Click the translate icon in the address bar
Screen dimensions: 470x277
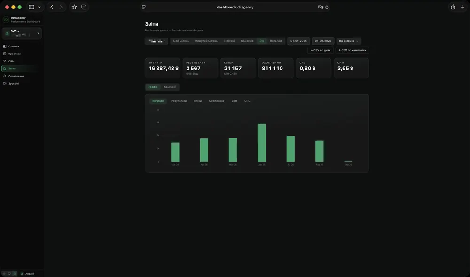point(321,7)
